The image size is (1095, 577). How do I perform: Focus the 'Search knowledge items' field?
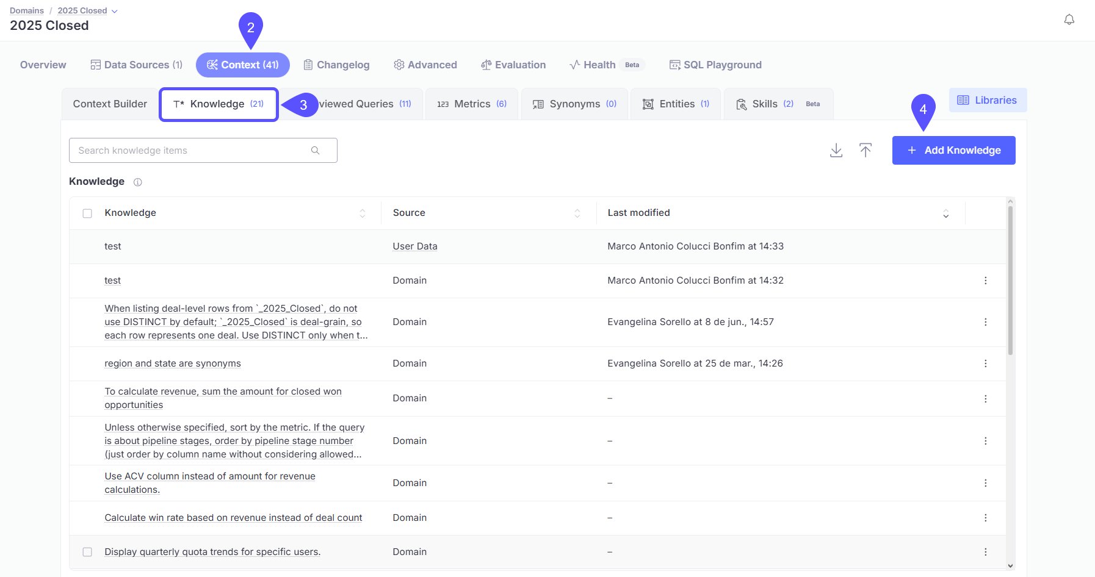[203, 150]
